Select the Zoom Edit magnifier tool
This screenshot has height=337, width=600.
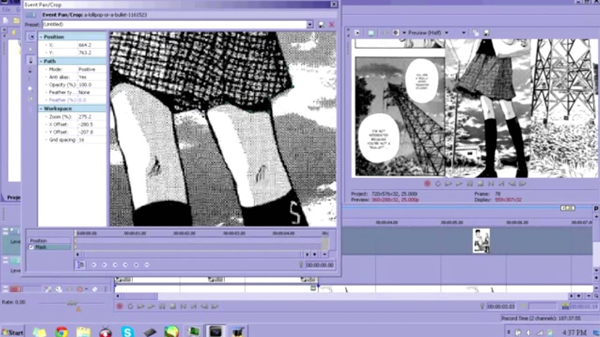[x=31, y=88]
